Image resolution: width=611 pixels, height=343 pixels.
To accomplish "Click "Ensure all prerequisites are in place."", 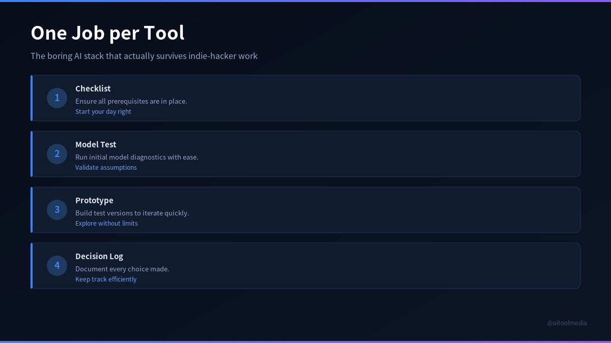I will click(x=131, y=101).
